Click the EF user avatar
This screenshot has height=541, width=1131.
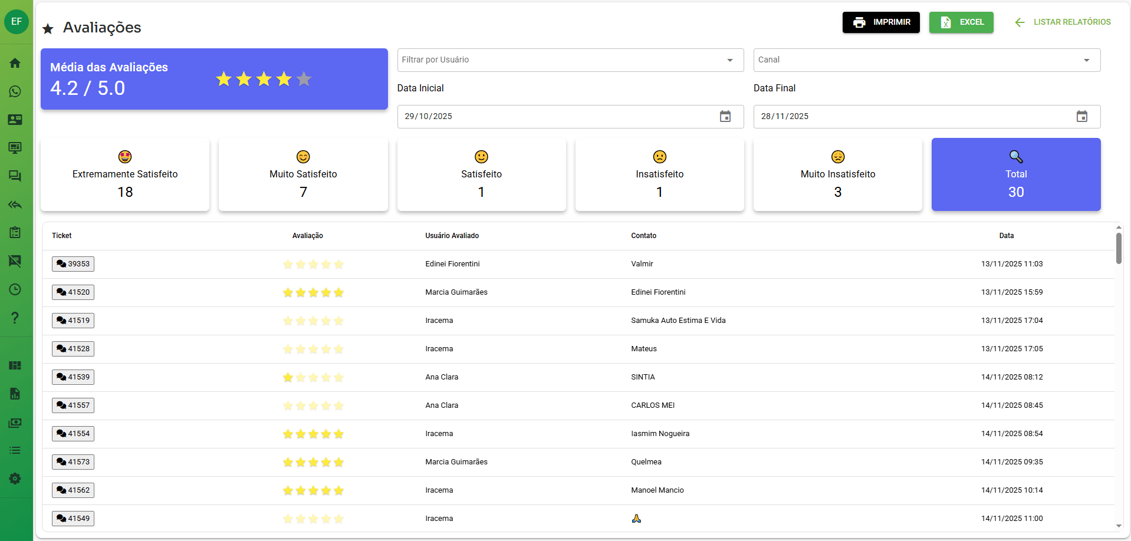tap(17, 22)
